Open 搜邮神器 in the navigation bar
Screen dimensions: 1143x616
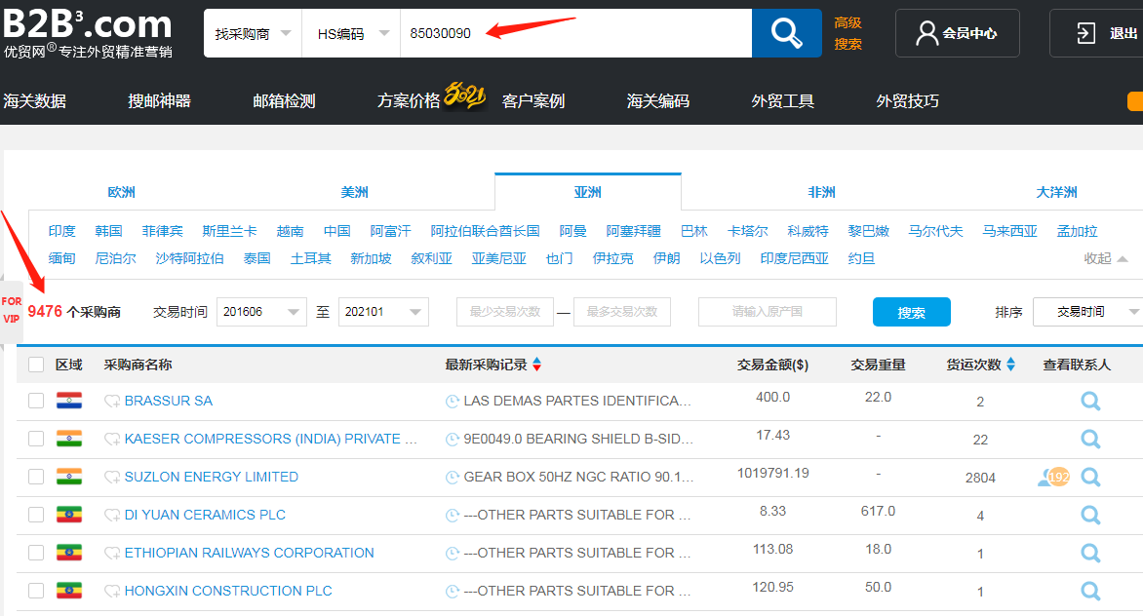click(x=159, y=101)
